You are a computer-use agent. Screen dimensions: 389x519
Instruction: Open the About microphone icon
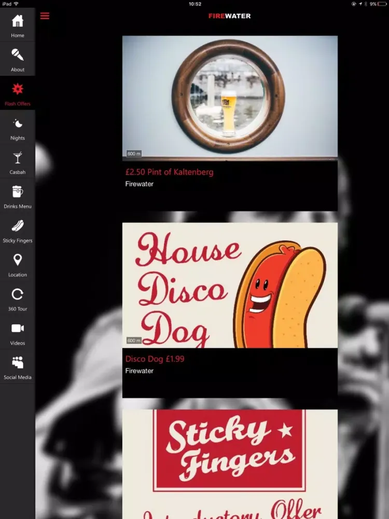[18, 54]
